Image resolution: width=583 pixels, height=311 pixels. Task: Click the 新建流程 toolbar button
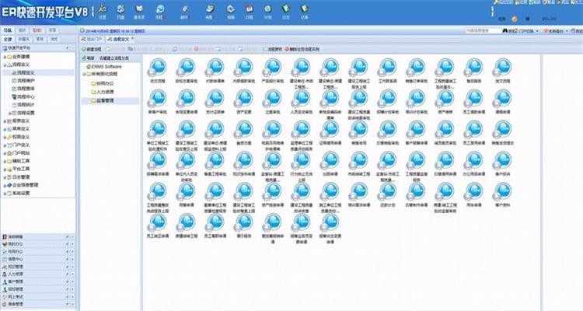(x=92, y=49)
